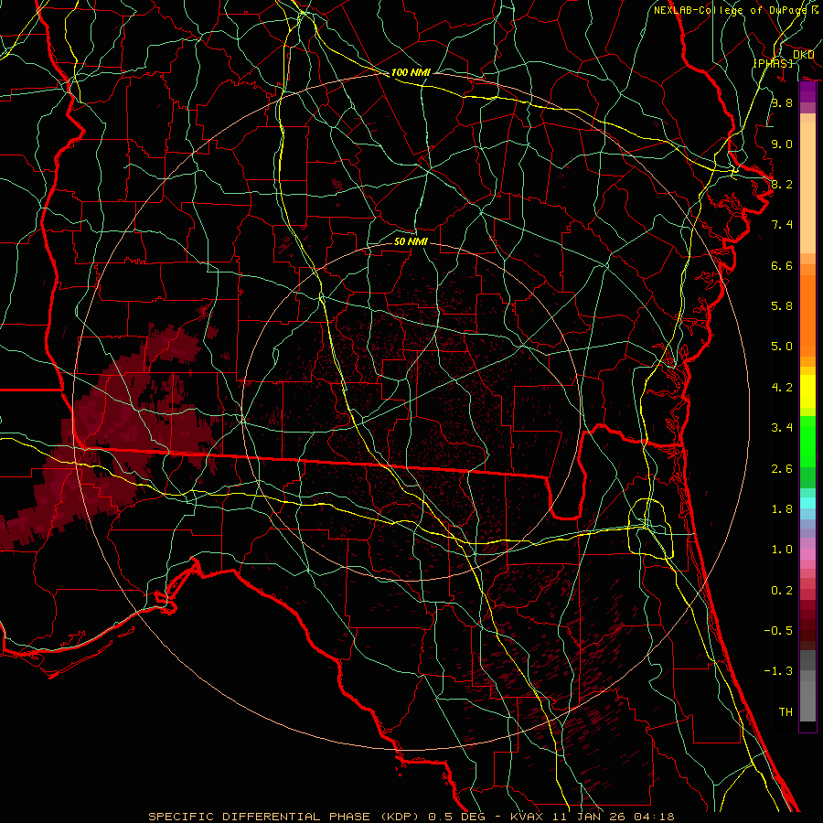
Task: Click the -0.5 color scale value
Action: (x=778, y=631)
